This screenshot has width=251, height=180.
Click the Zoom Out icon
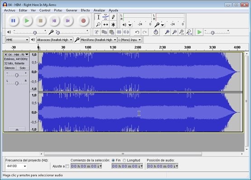coord(174,32)
